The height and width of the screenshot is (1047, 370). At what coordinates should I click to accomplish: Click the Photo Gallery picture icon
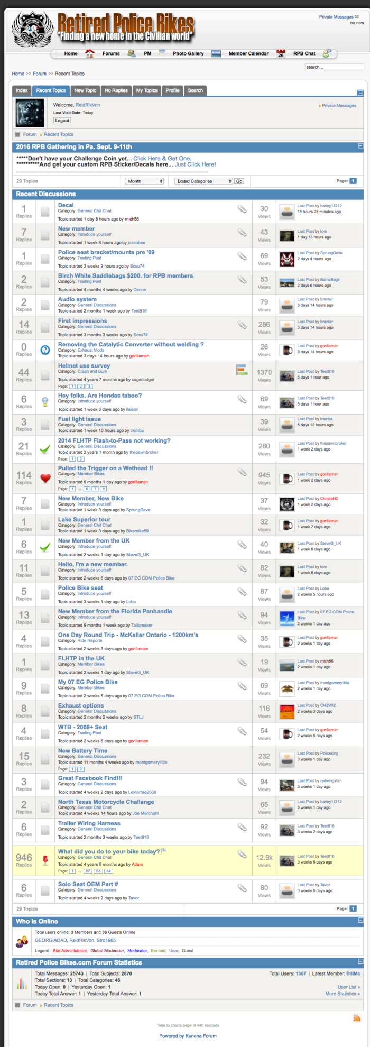coord(216,53)
